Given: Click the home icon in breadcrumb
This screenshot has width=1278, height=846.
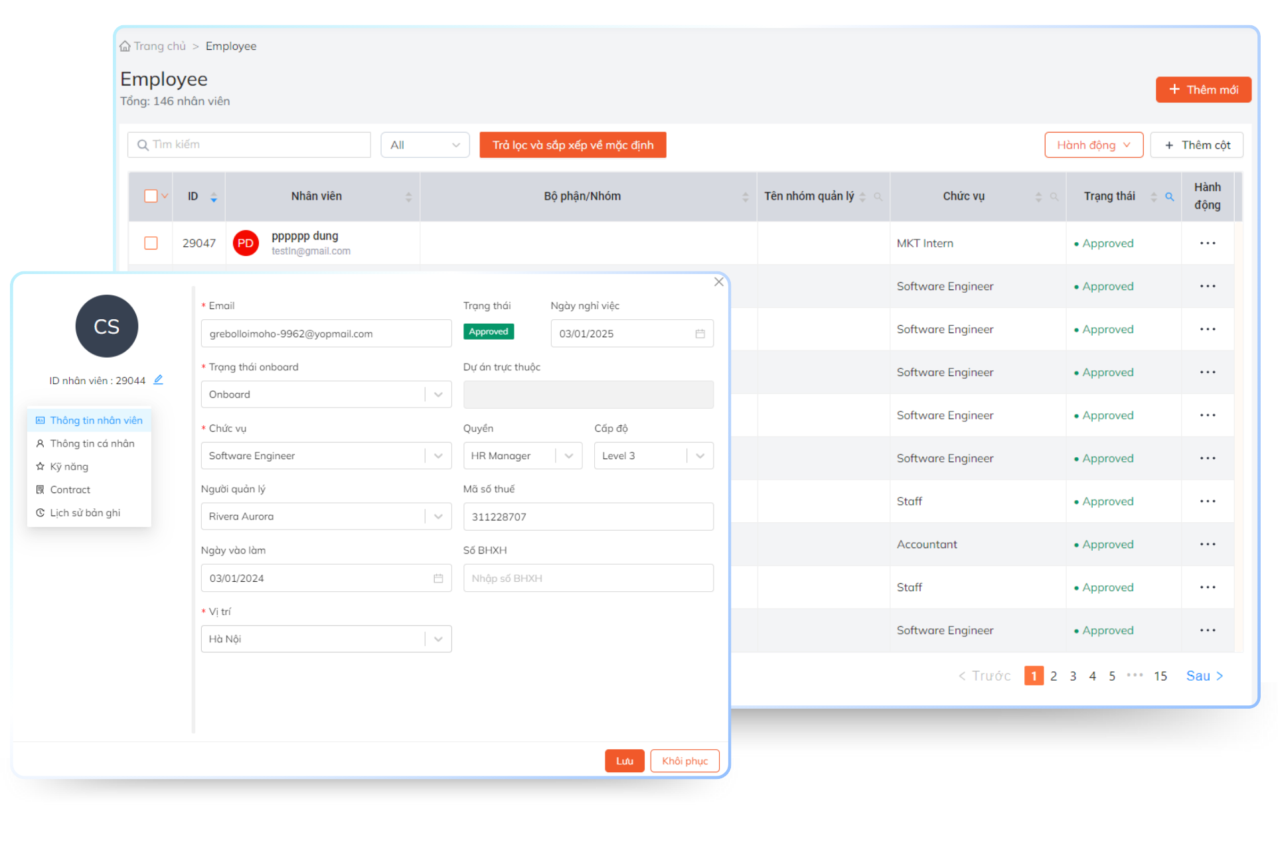Looking at the screenshot, I should 125,46.
